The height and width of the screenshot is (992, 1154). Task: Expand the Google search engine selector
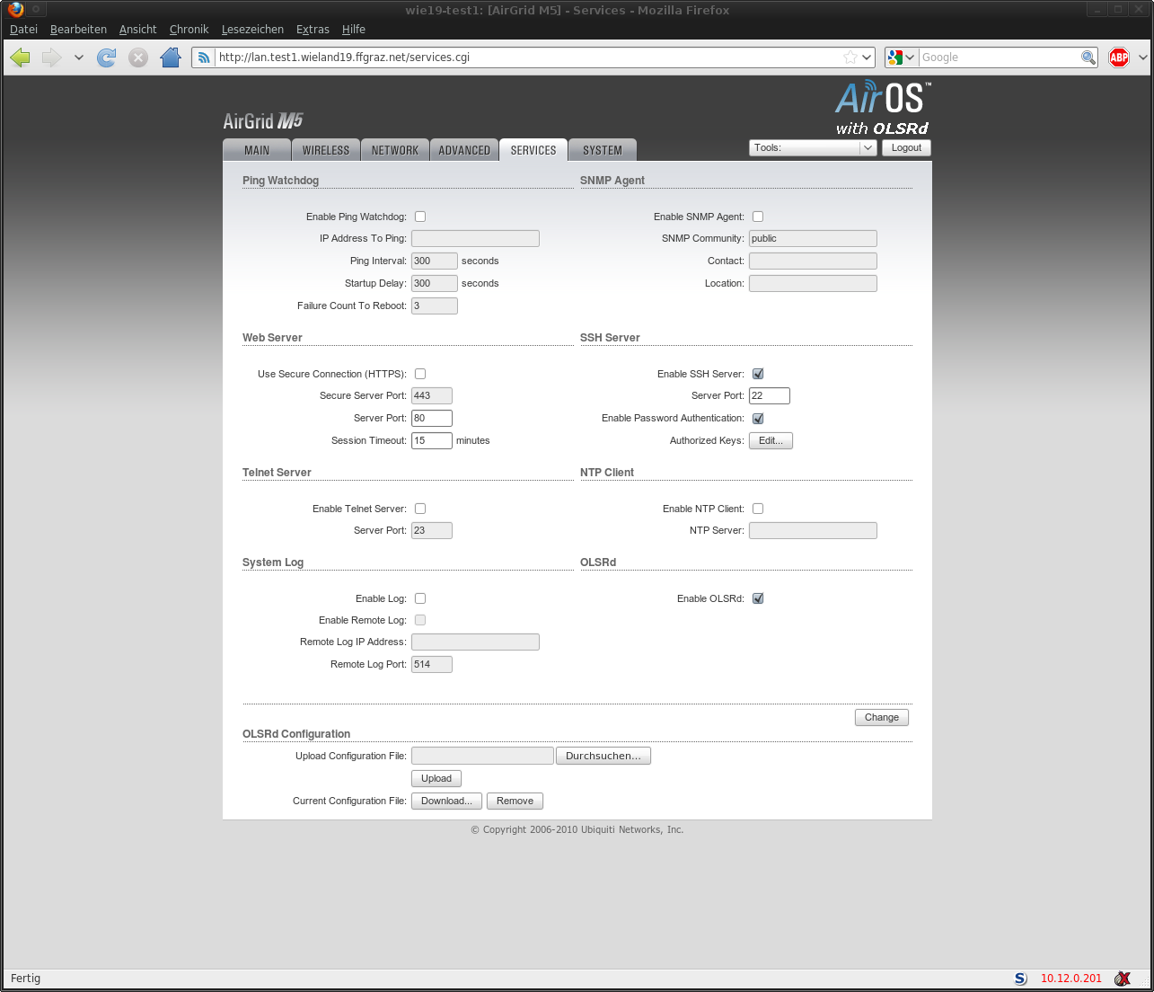tap(901, 58)
